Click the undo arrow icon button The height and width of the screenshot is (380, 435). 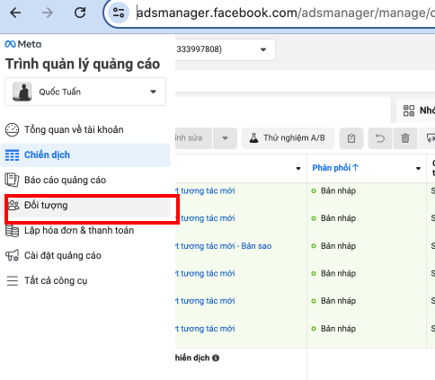point(380,138)
